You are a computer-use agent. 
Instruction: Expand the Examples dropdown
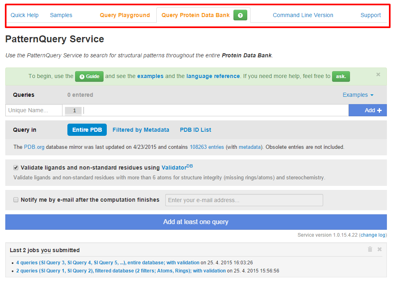click(358, 95)
